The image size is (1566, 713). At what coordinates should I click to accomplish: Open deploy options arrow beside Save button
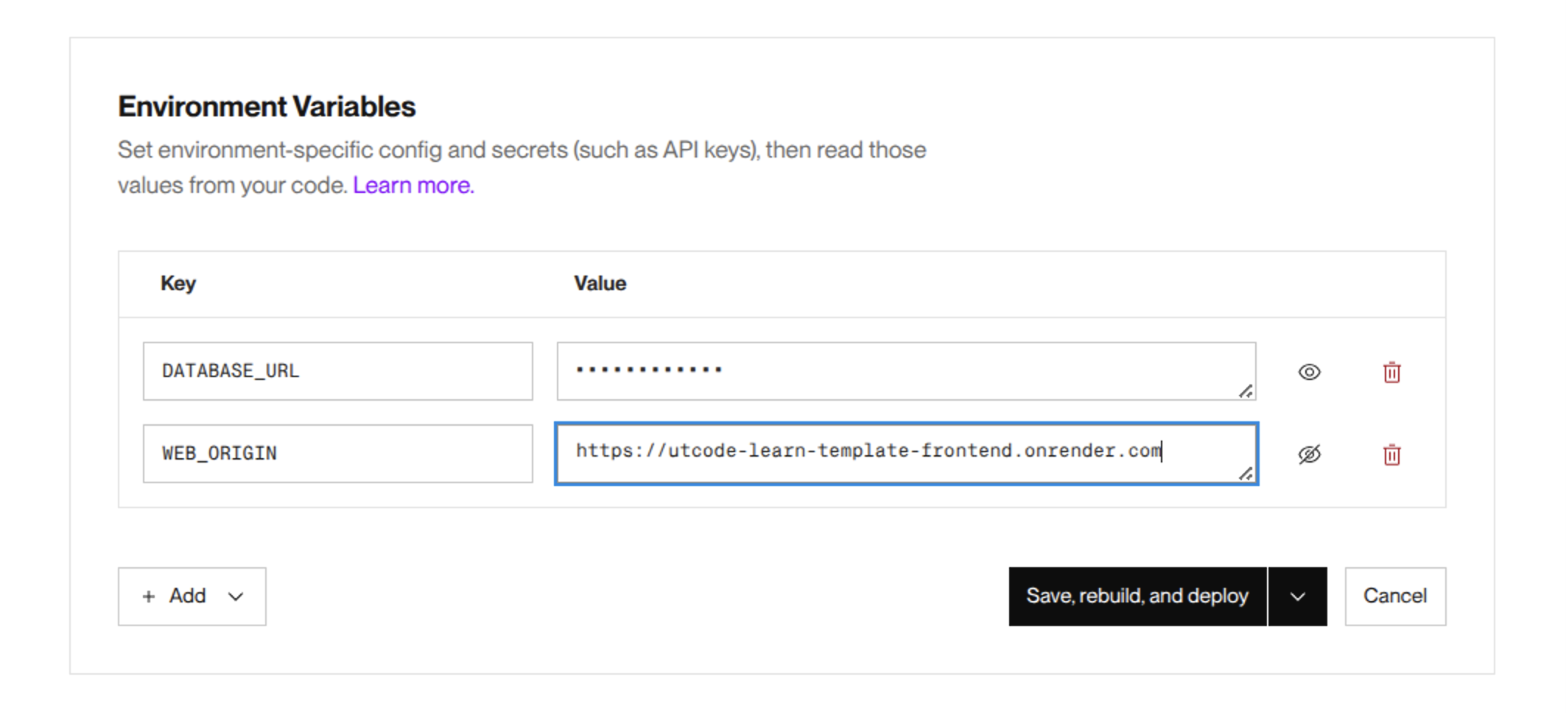click(x=1298, y=597)
